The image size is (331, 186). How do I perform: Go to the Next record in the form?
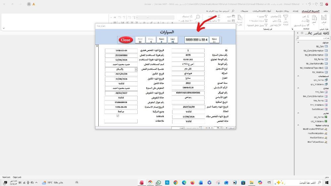161,40
